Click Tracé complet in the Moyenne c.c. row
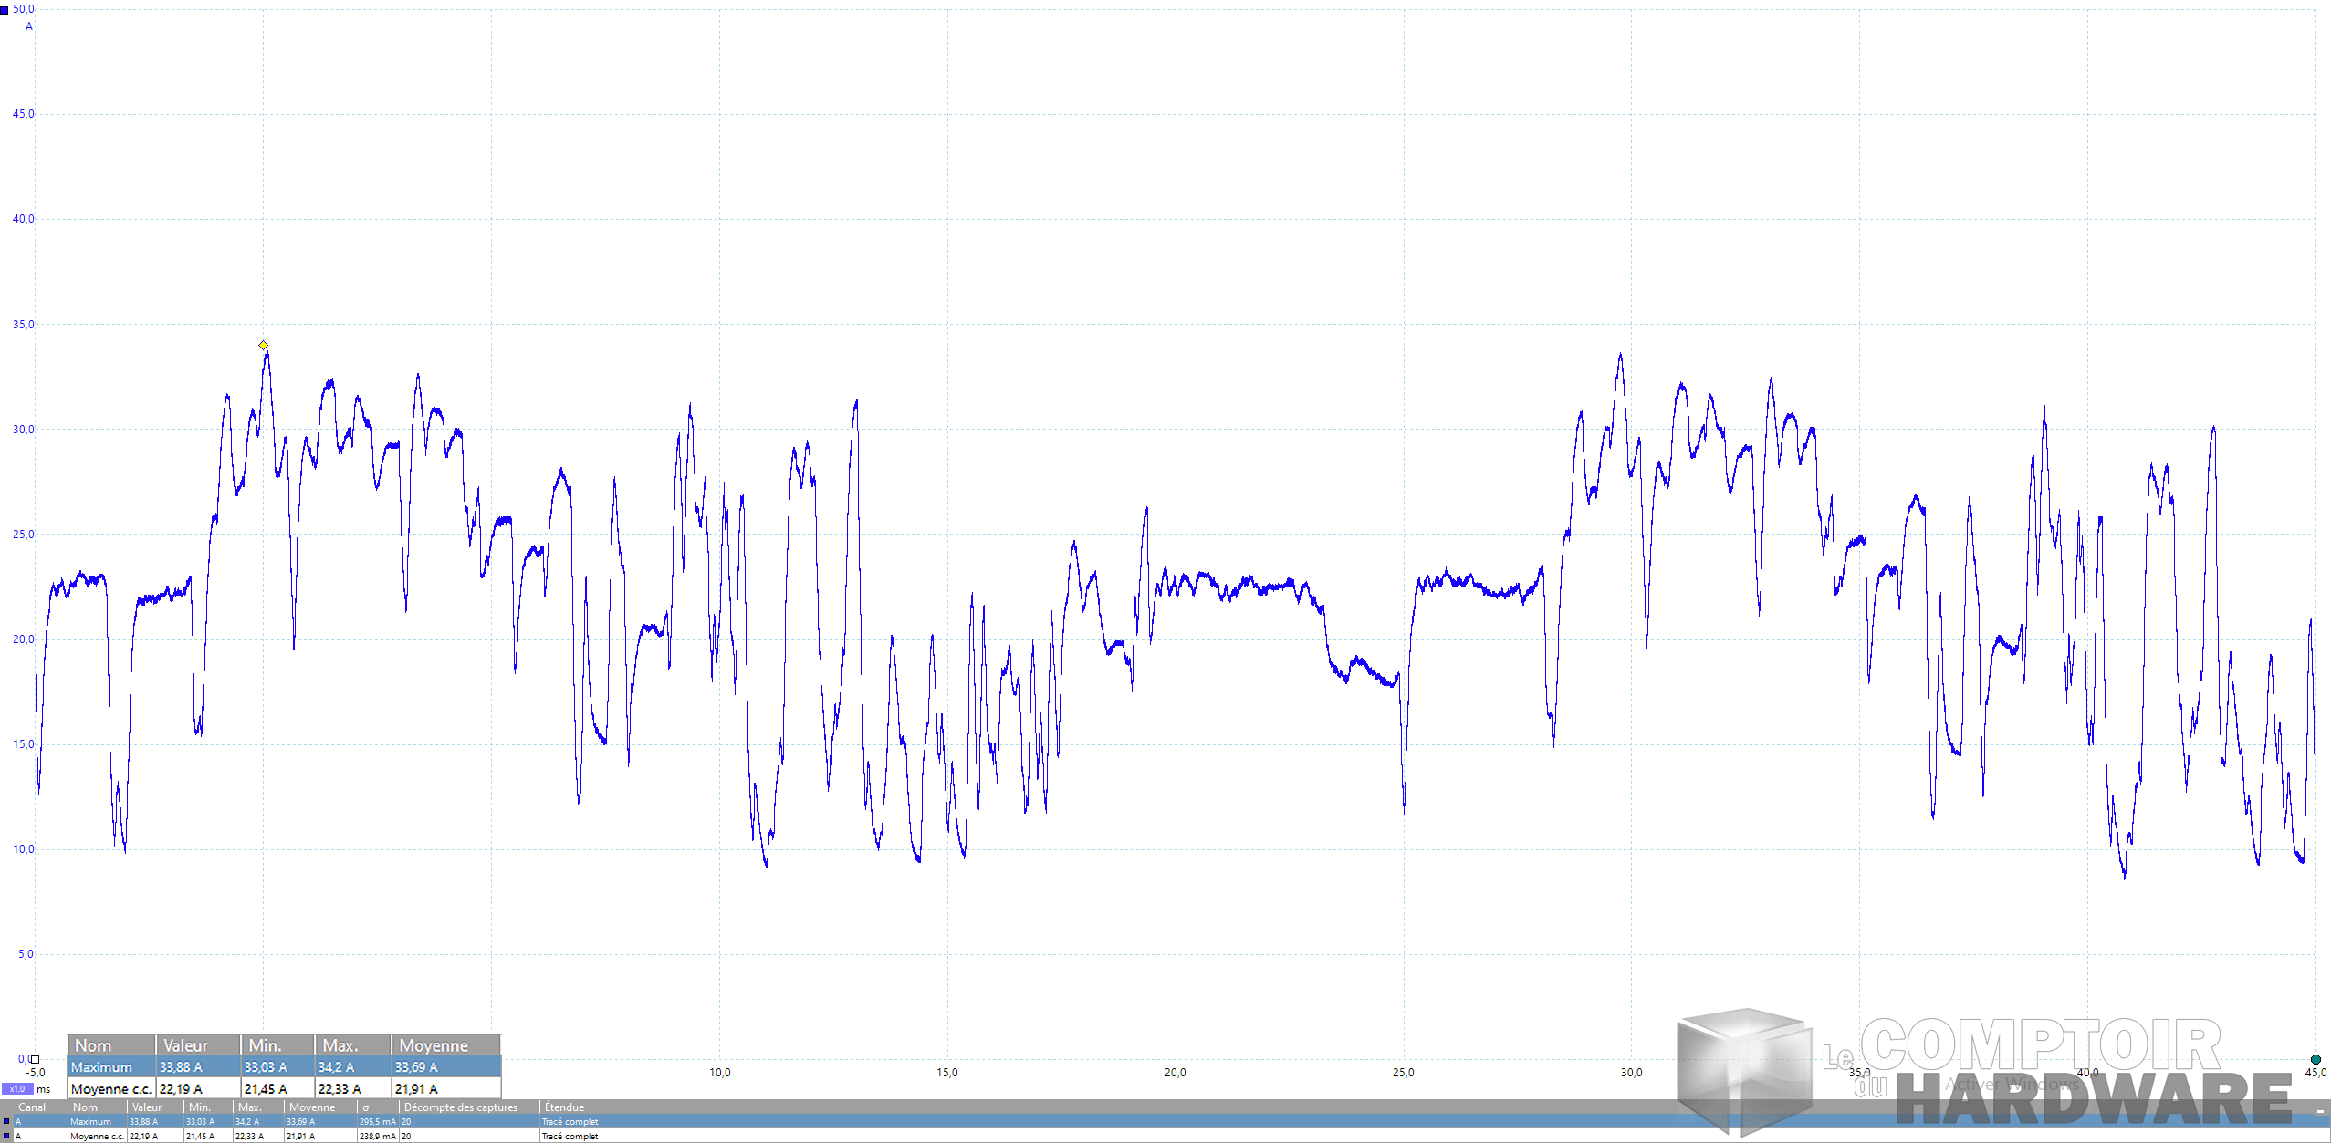The height and width of the screenshot is (1143, 2331). click(x=570, y=1137)
